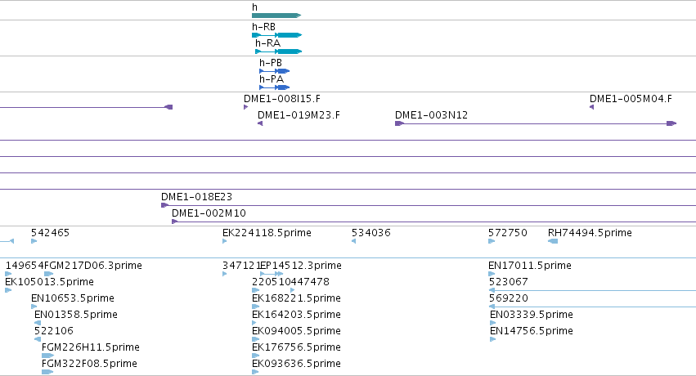Click the FGM217D06.3prime label
The height and width of the screenshot is (376, 696).
[x=93, y=265]
